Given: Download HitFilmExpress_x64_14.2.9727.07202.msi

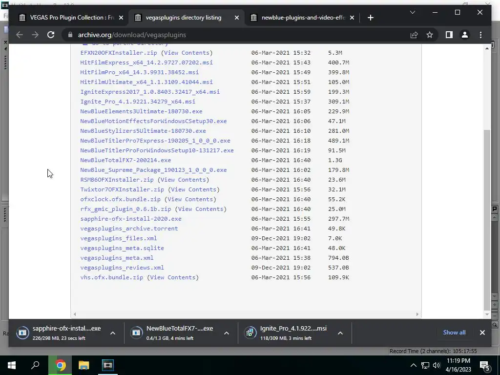Looking at the screenshot, I should pyautogui.click(x=146, y=62).
